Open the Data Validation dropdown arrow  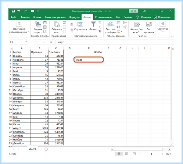(x=121, y=31)
